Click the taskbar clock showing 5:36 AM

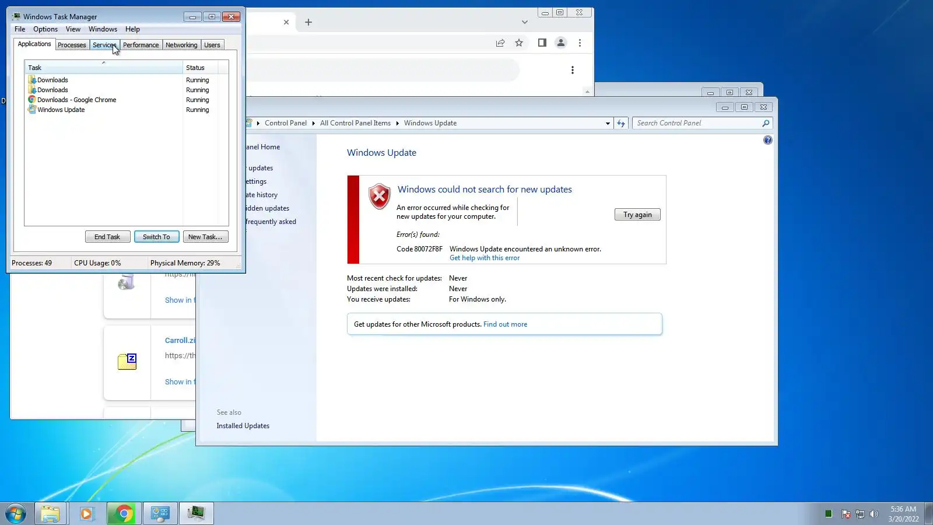tap(903, 514)
